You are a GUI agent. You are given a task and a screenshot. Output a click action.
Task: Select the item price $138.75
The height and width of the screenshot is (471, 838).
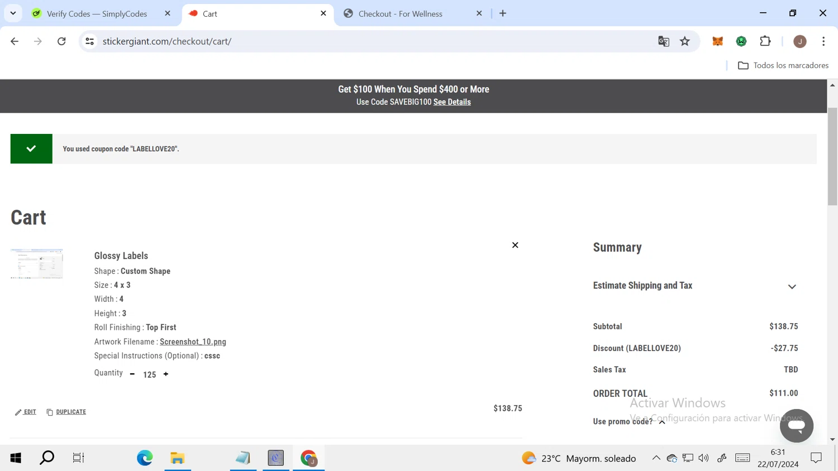508,408
